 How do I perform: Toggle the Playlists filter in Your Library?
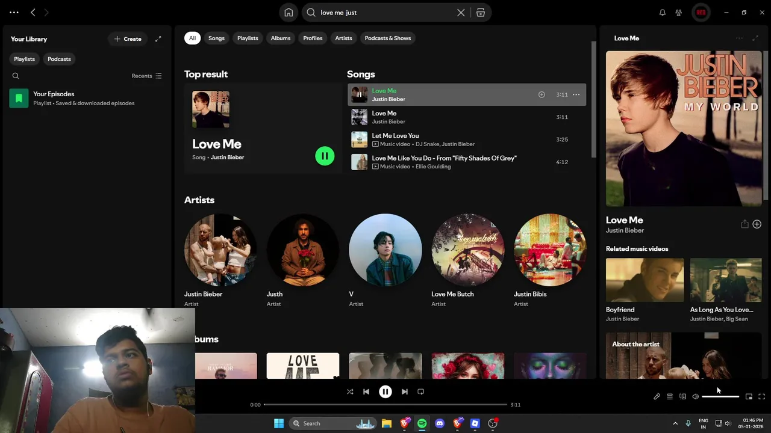(x=24, y=59)
